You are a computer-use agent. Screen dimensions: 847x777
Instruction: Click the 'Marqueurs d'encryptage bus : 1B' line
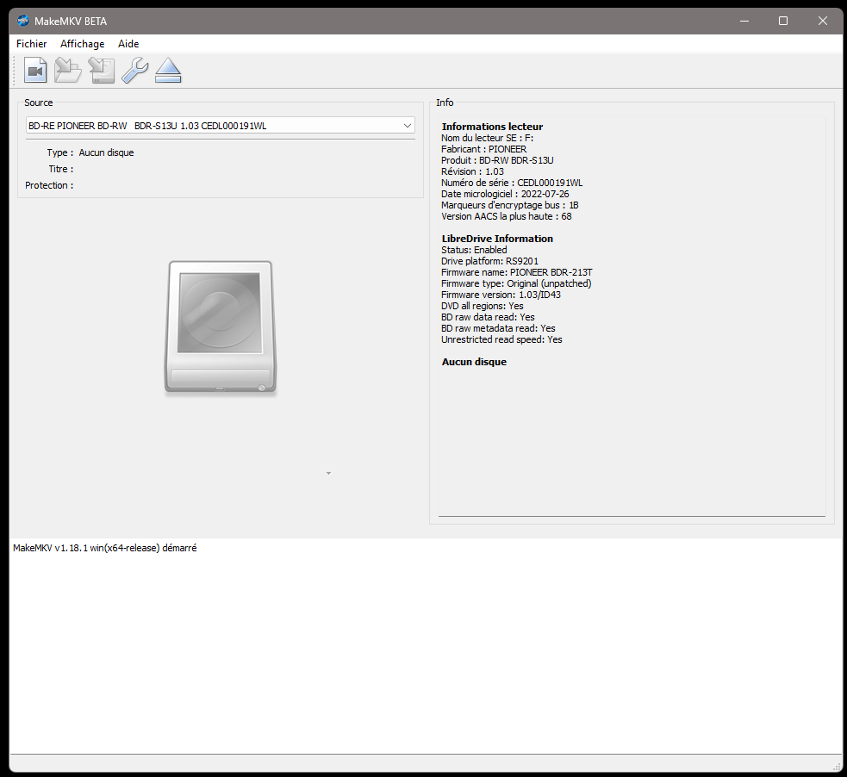click(510, 205)
